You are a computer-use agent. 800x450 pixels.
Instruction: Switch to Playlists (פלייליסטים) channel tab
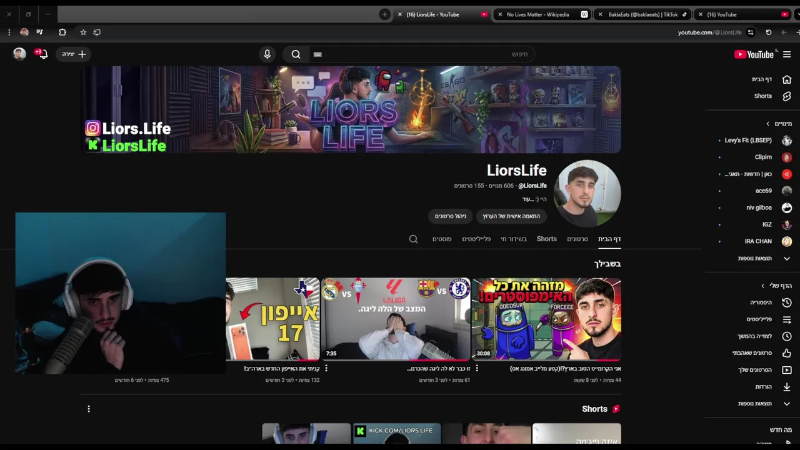[476, 239]
